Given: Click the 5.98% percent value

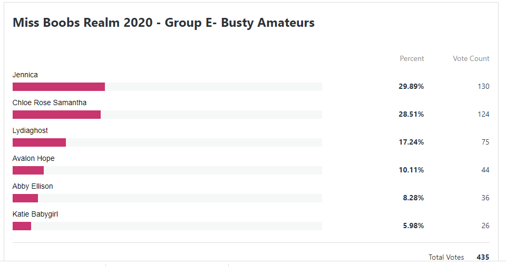Looking at the screenshot, I should (413, 226).
